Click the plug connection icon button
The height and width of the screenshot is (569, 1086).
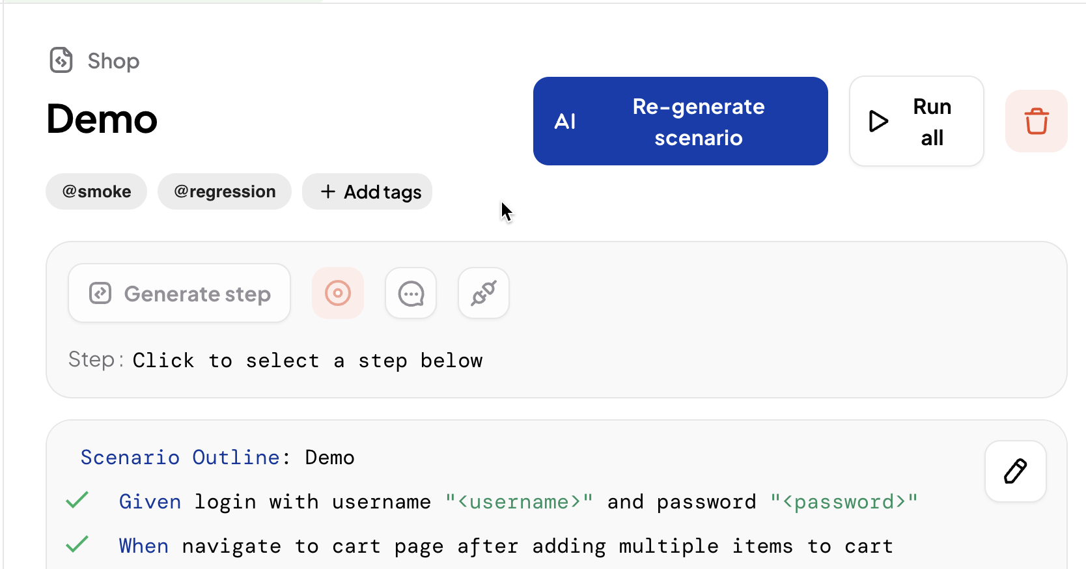[484, 293]
